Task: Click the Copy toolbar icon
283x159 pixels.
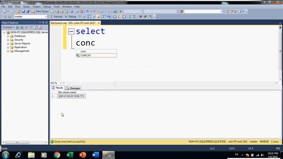Action: (76, 11)
